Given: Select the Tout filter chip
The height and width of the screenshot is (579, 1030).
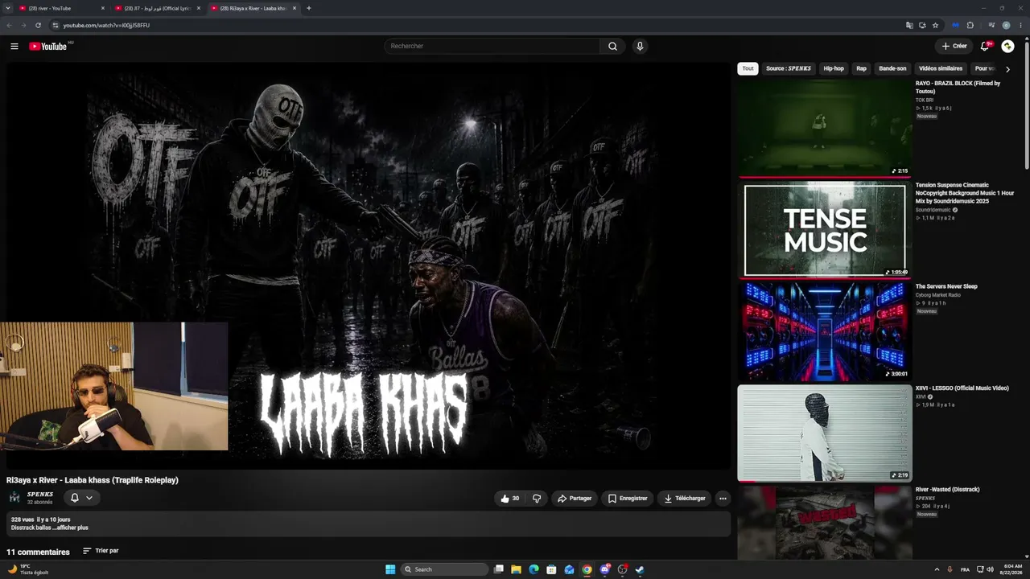Looking at the screenshot, I should click(748, 69).
